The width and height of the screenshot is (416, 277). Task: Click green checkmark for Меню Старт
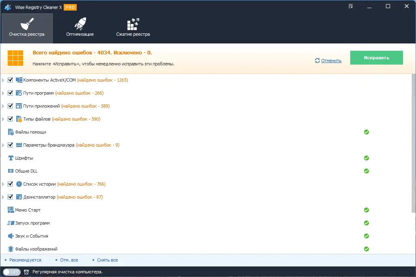[366, 210]
